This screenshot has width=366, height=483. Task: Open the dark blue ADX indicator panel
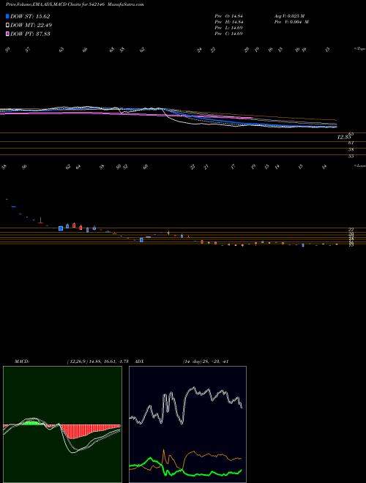[x=187, y=424]
